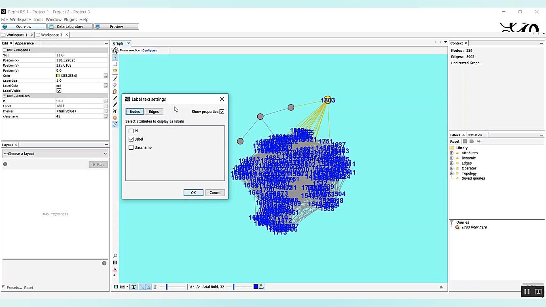Switch to Data Laboratory view
Screen dimensions: 546x307
coord(70,27)
